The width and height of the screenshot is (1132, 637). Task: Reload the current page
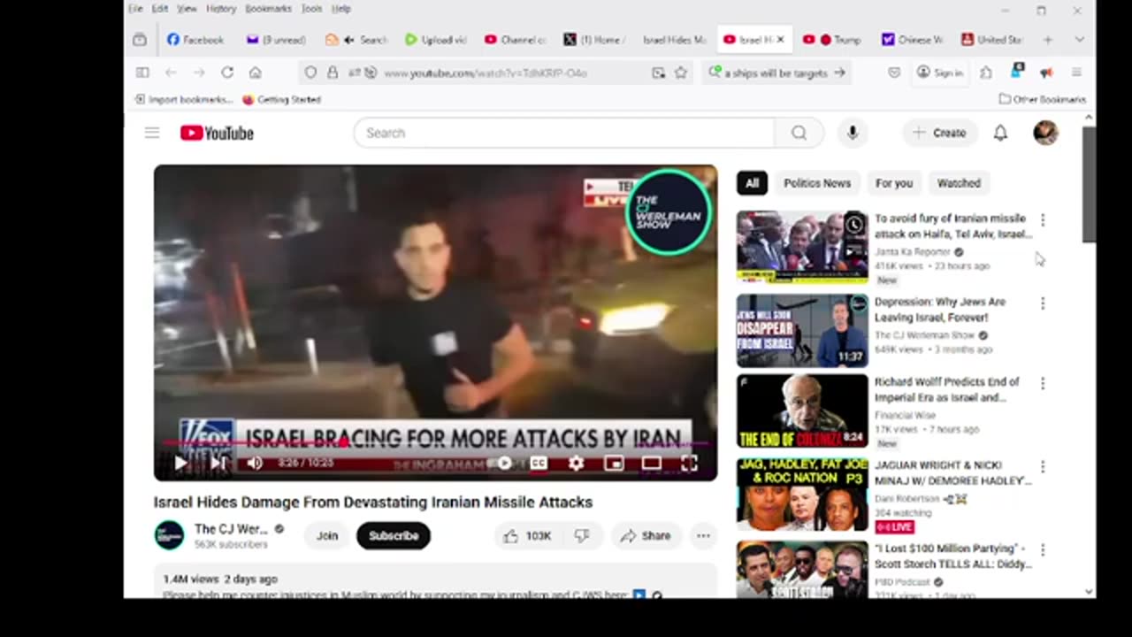click(227, 73)
